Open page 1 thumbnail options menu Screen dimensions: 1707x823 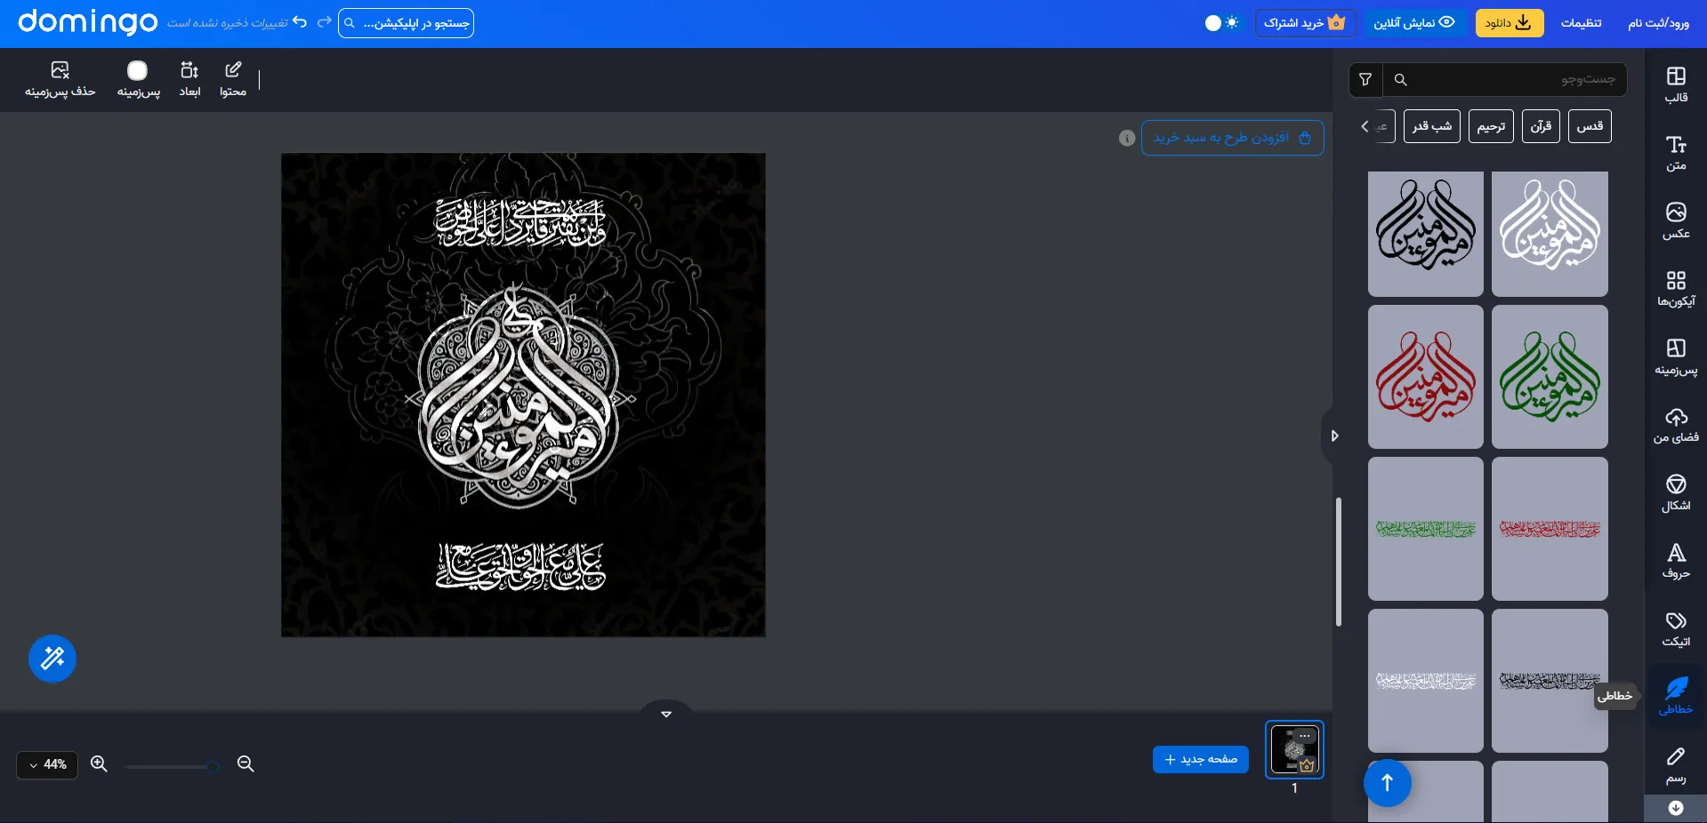coord(1305,735)
